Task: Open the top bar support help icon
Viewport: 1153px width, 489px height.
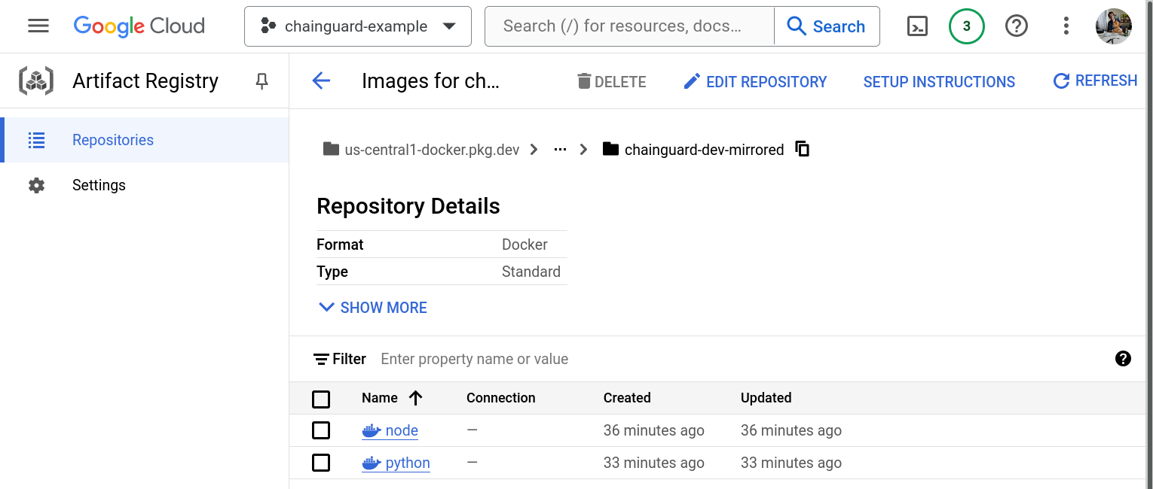Action: coord(1016,26)
